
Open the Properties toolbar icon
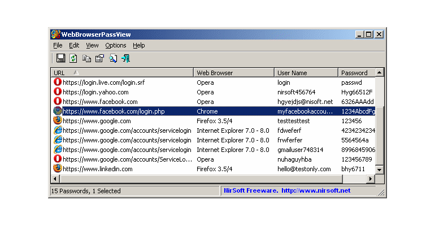99,58
